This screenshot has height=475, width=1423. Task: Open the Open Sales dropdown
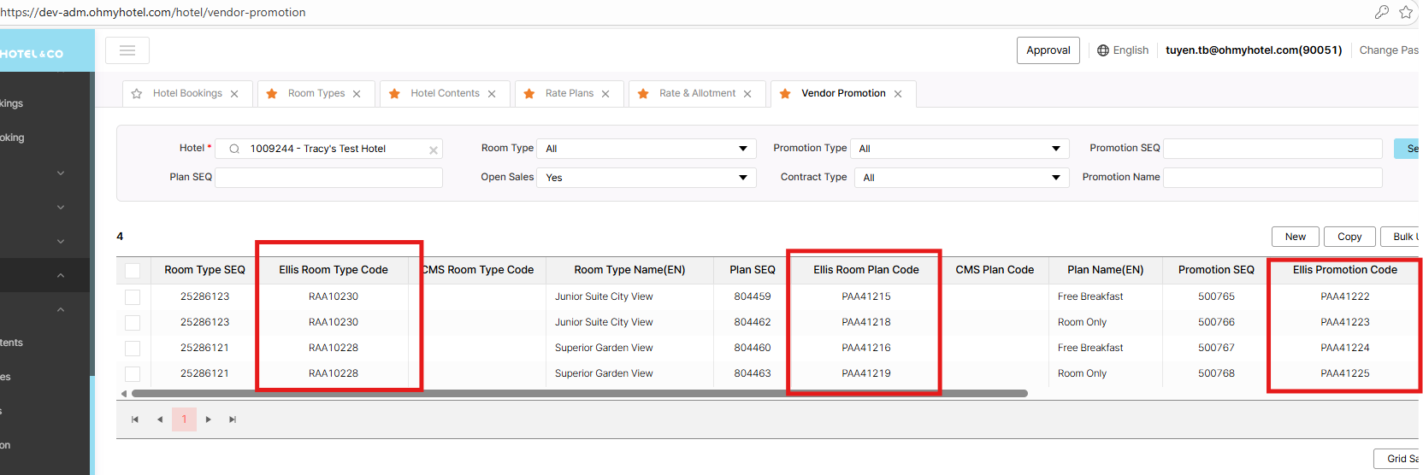pos(646,178)
